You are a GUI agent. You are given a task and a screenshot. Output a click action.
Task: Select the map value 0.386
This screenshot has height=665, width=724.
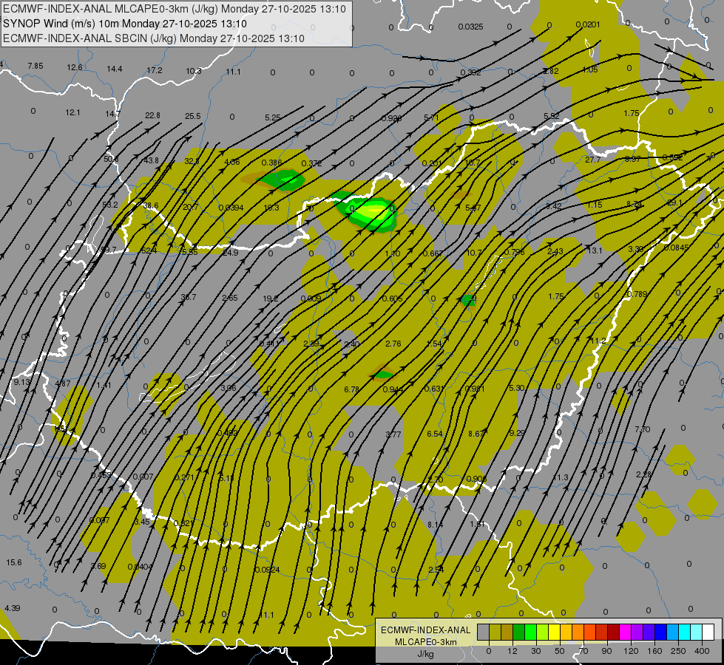point(271,163)
